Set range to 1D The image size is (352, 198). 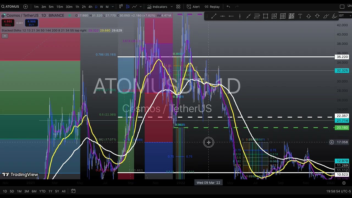5,191
